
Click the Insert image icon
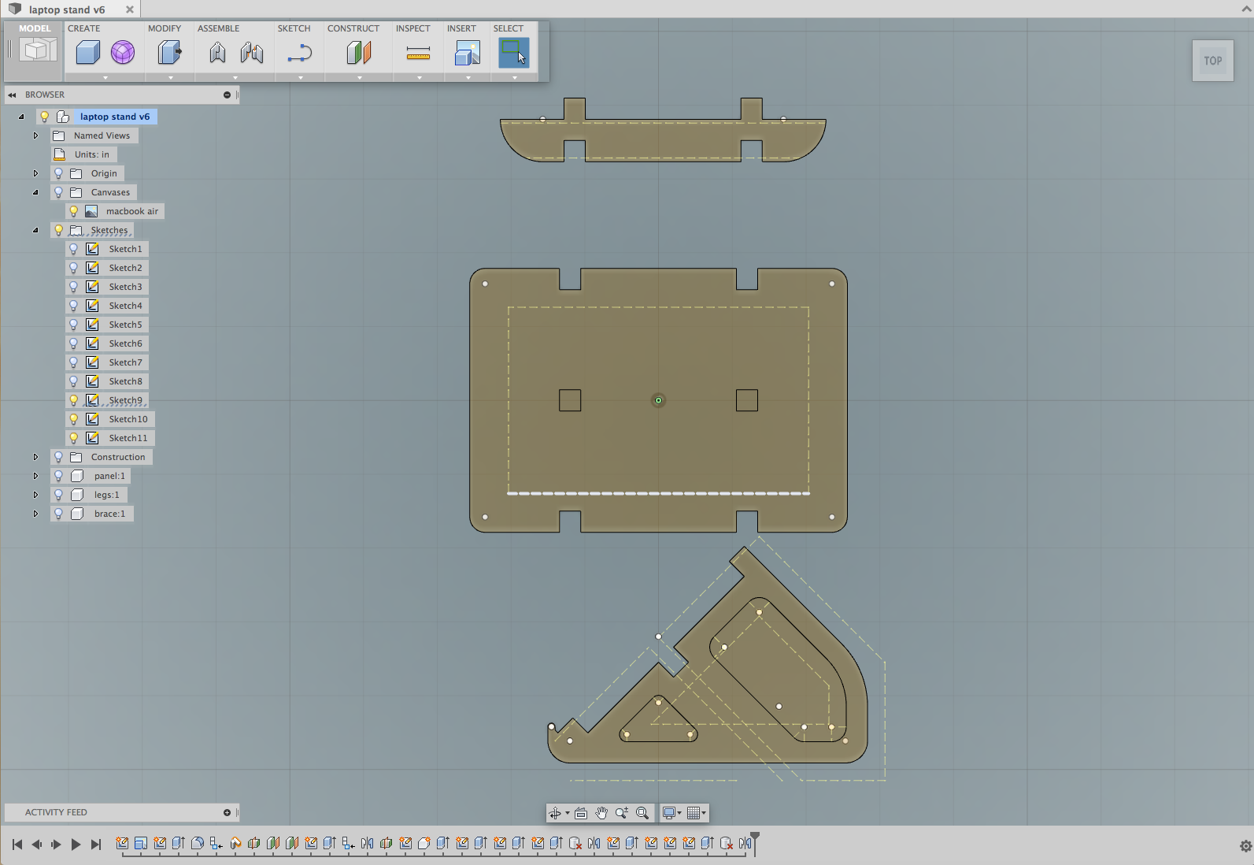point(468,53)
